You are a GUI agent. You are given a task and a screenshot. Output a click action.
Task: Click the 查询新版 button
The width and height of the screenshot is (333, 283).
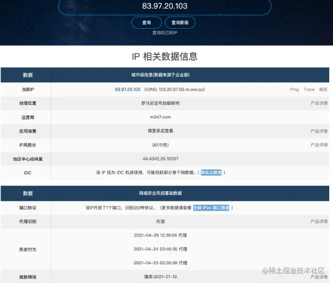(180, 22)
